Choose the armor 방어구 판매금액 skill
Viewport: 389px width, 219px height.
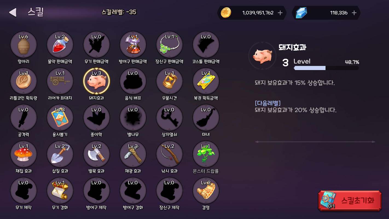pyautogui.click(x=133, y=45)
